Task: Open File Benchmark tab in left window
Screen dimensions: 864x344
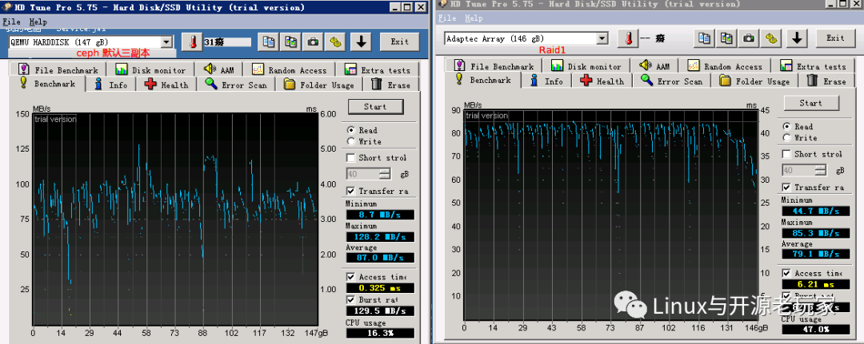Action: point(58,69)
